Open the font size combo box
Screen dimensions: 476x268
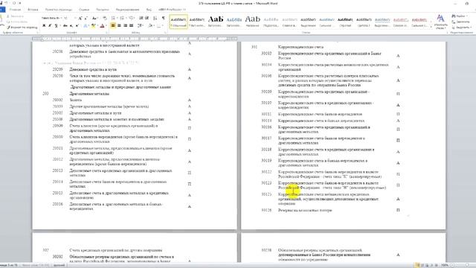69,18
